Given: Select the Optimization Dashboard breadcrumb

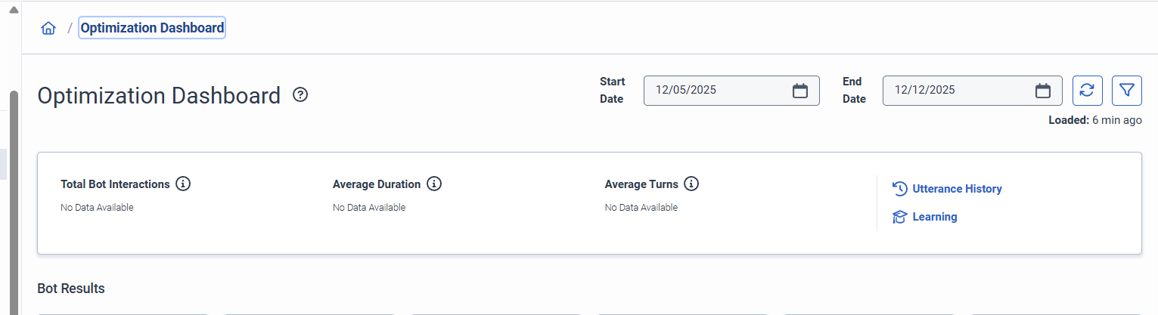Looking at the screenshot, I should coord(152,29).
